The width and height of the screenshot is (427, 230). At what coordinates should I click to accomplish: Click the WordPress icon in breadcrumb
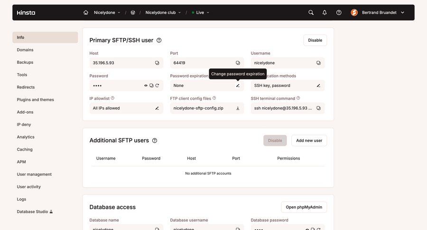pyautogui.click(x=133, y=12)
